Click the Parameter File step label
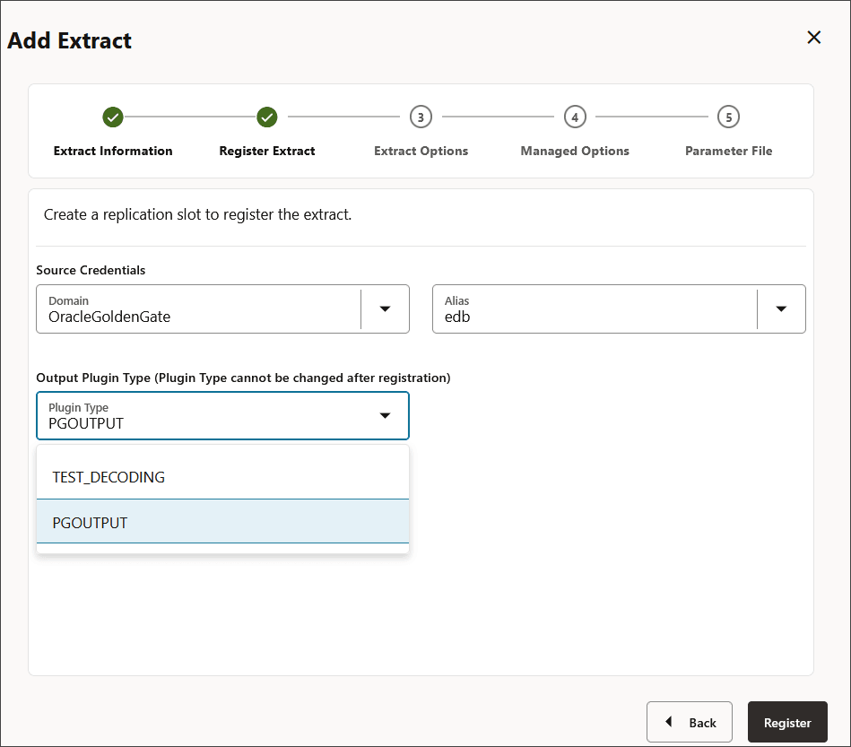 728,151
